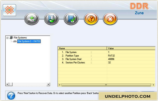Select the Sectors Per Clusters row
This screenshot has width=158, height=101.
click(107, 63)
